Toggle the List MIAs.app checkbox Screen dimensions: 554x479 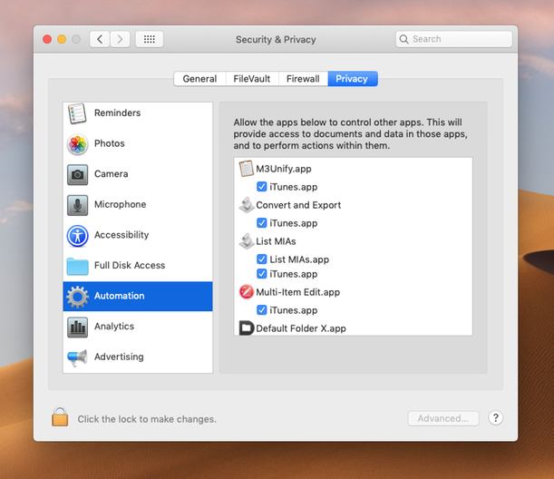point(261,259)
